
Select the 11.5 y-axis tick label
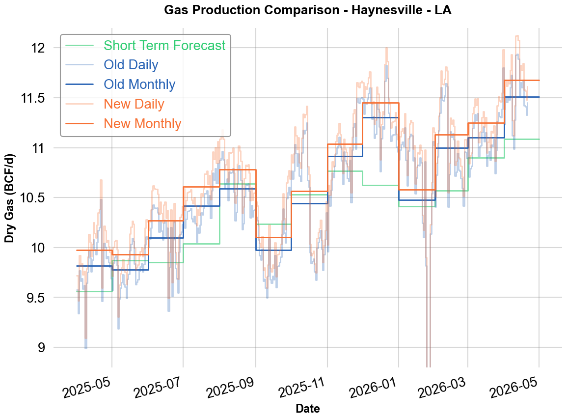coord(32,98)
